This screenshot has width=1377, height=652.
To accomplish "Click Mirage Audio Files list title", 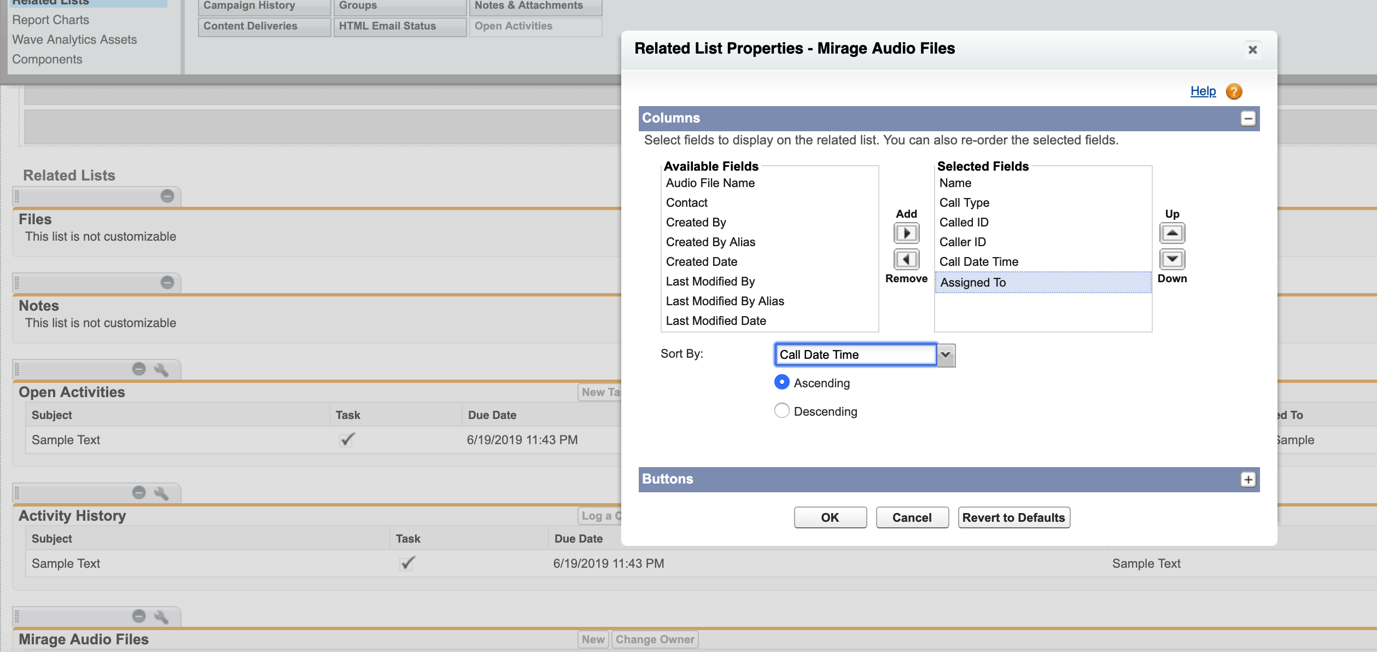I will 84,639.
